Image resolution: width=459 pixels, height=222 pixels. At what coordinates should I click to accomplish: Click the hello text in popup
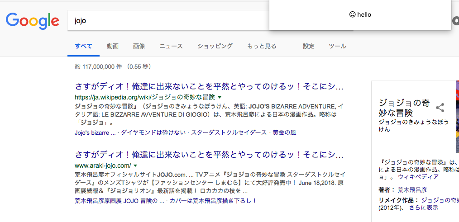364,14
